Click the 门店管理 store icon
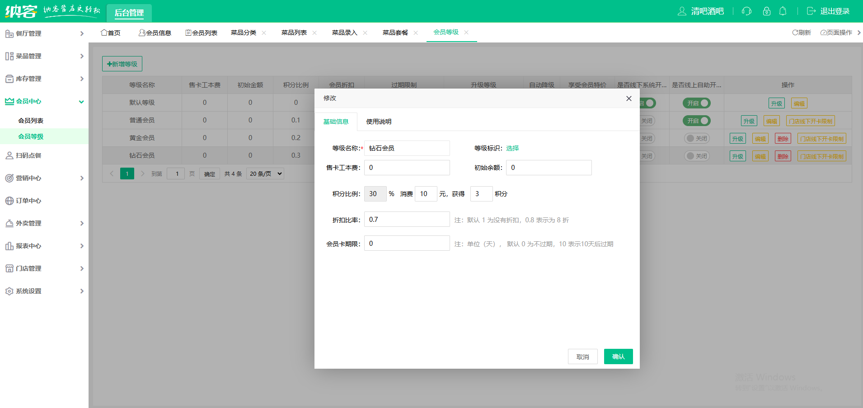The height and width of the screenshot is (408, 863). coord(9,268)
